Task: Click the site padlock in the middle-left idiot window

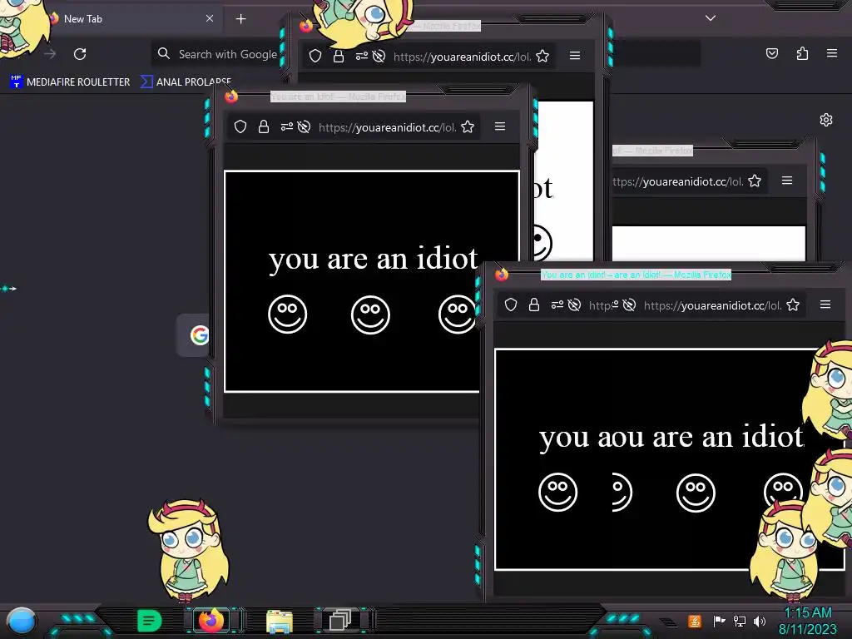Action: pos(264,126)
